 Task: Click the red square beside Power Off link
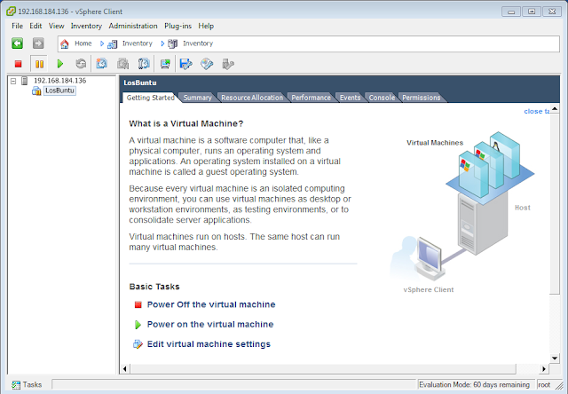pos(138,305)
